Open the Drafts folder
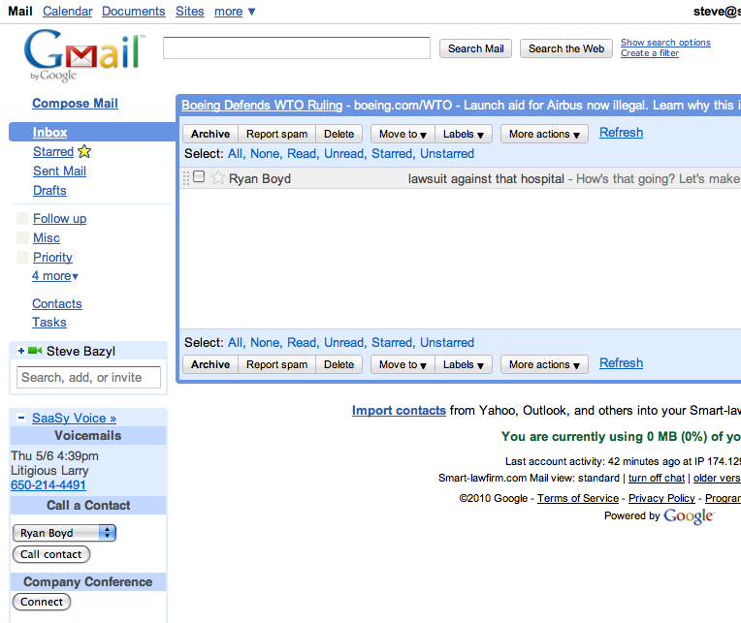The image size is (741, 623). pyautogui.click(x=49, y=190)
